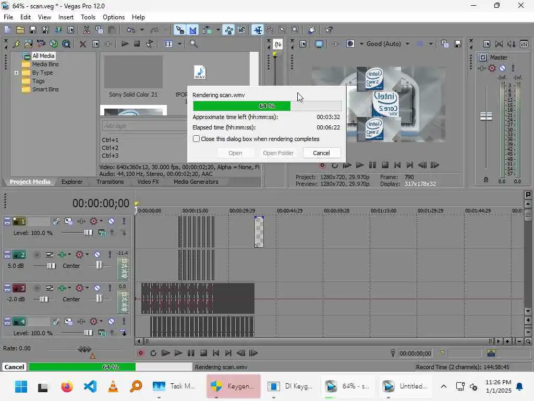Viewport: 534px width, 401px height.
Task: Open the Good (Auto) preview quality dropdown
Action: click(407, 44)
